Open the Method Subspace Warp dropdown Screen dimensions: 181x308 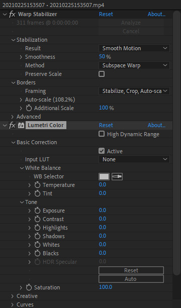[x=134, y=65]
